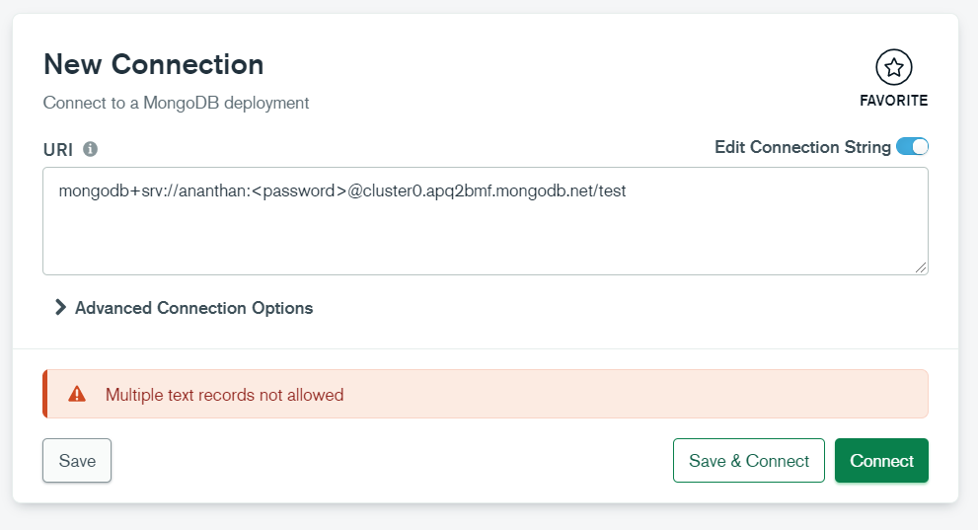Click the URI field label
This screenshot has width=978, height=530.
58,149
